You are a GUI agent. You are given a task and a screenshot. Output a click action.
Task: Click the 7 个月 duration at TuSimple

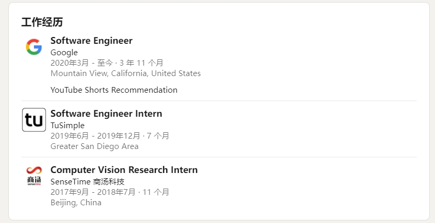click(157, 136)
